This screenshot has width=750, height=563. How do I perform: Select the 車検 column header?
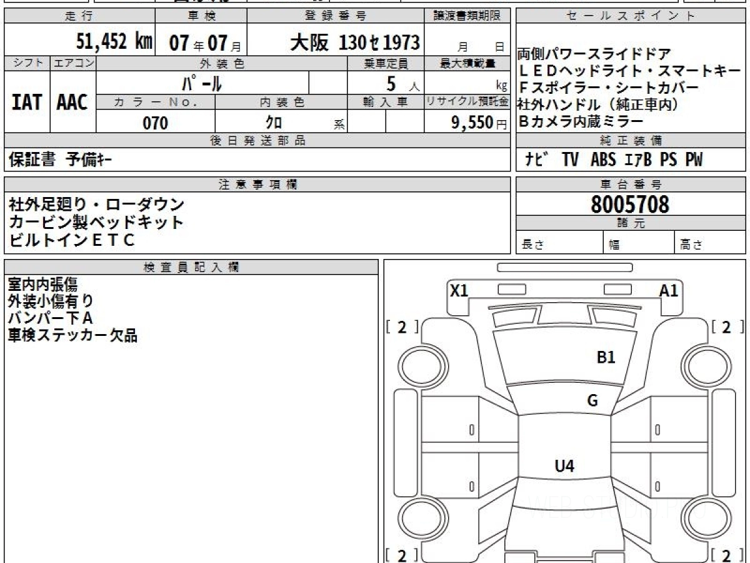201,16
